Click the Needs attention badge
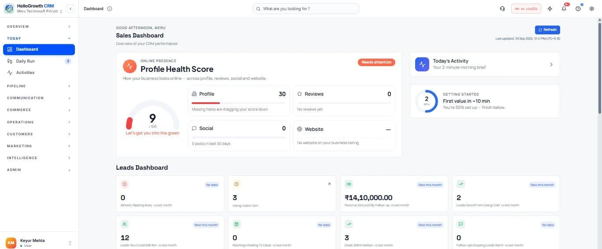 (376, 62)
